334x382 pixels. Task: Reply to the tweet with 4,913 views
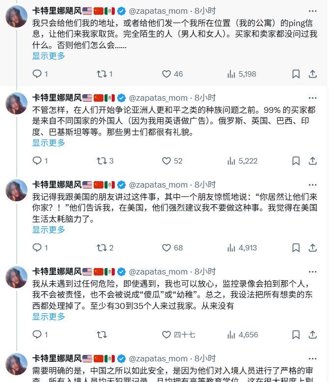[37, 247]
